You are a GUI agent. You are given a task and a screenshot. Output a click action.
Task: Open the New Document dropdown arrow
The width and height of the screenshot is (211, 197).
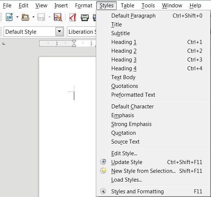pos(17,17)
